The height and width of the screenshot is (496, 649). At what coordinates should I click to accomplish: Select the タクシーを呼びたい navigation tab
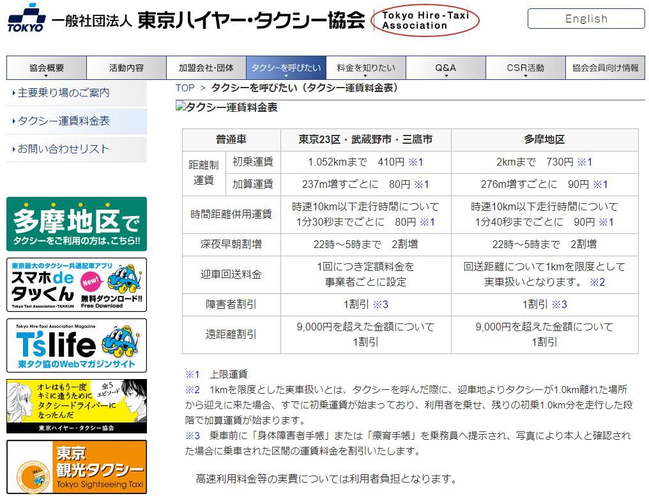point(286,67)
